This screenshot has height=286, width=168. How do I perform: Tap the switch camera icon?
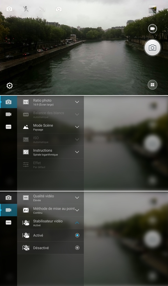point(9,9)
